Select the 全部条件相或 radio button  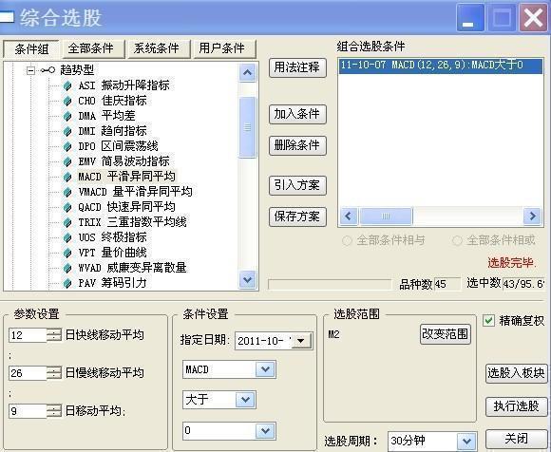[457, 240]
